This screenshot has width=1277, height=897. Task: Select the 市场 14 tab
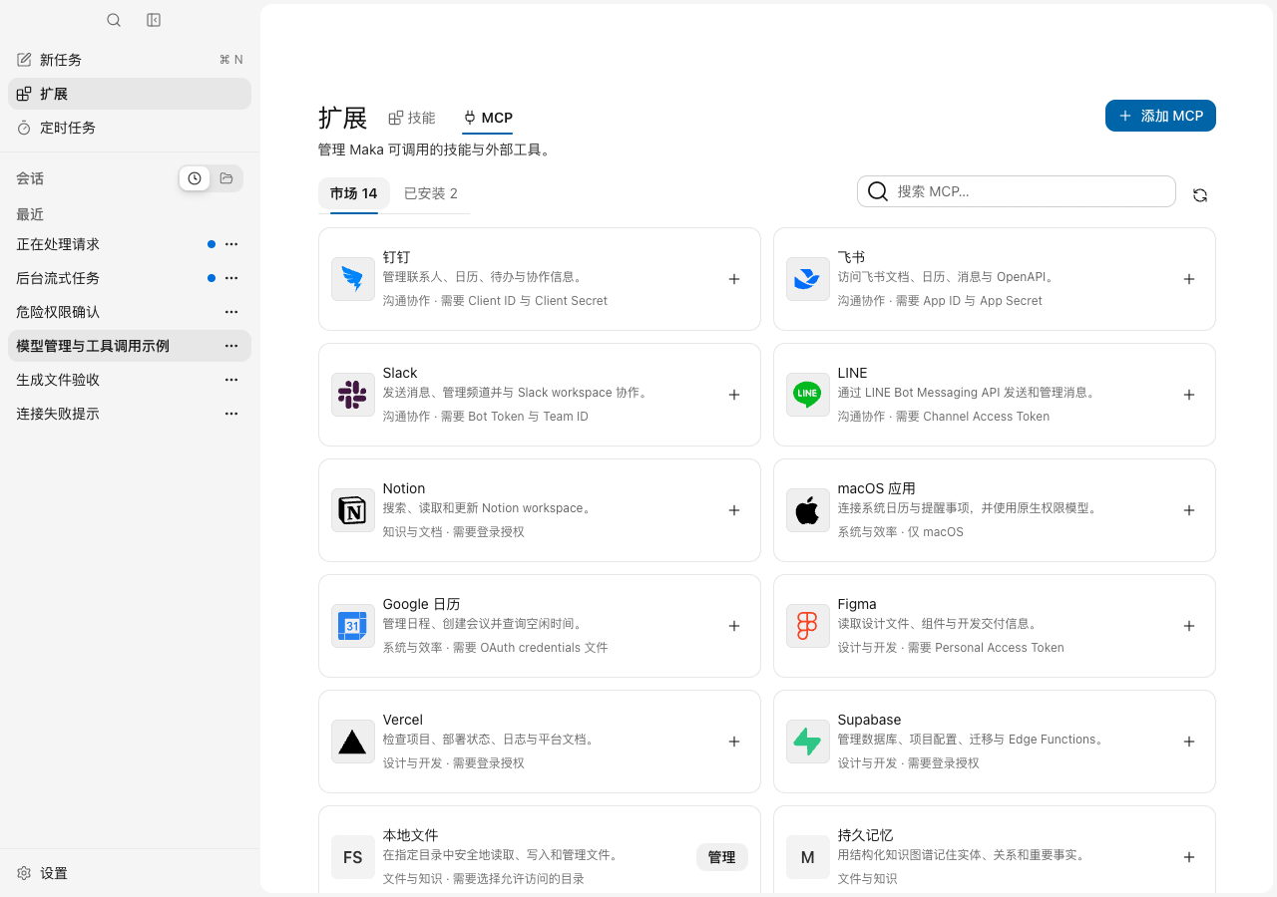(x=354, y=193)
